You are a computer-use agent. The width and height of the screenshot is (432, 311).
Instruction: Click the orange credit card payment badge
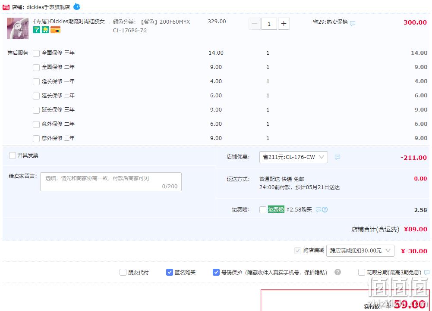pos(55,30)
